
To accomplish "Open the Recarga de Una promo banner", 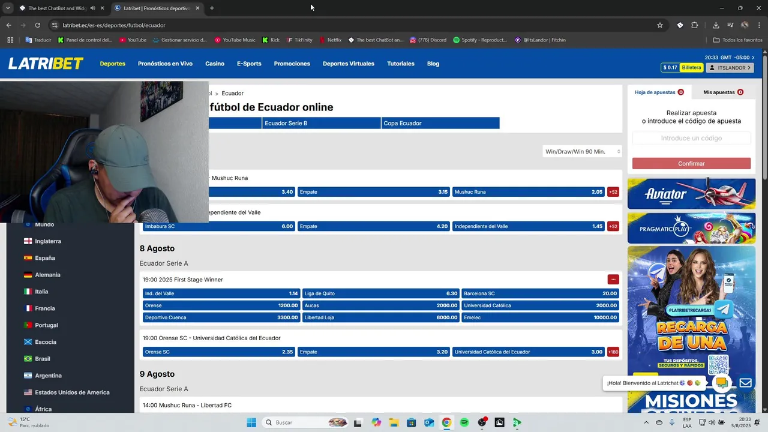I will (691, 312).
